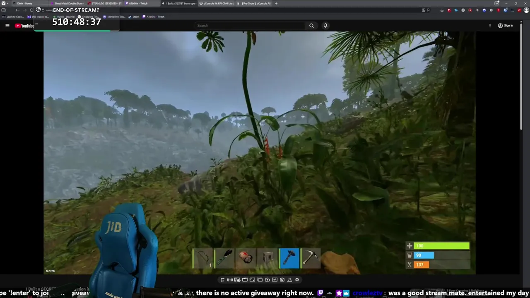530x298 pixels.
Task: Open enhancer options gear icon
Action: click(x=297, y=280)
